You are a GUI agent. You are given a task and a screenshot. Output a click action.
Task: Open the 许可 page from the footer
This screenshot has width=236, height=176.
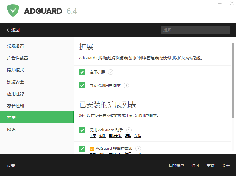pos(195,166)
